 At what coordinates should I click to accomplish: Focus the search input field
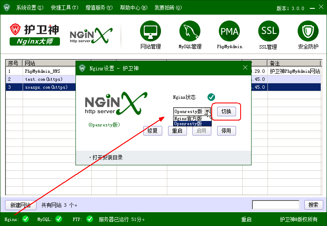pos(276,205)
